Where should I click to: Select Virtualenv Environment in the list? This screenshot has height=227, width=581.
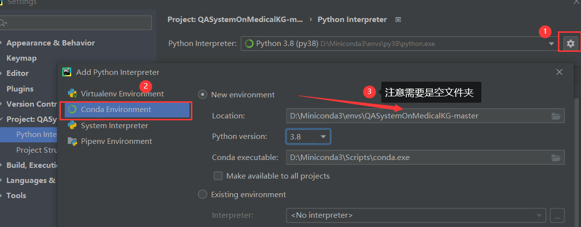(122, 93)
